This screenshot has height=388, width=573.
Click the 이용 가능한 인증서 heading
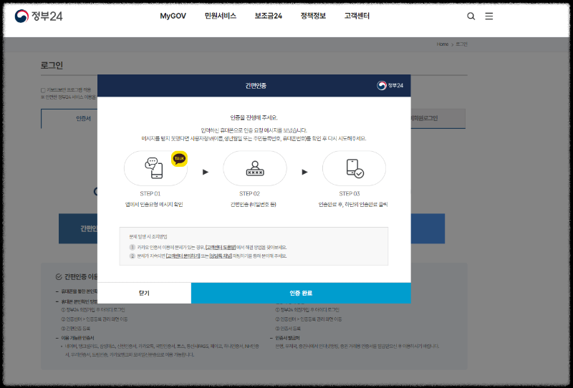77,338
